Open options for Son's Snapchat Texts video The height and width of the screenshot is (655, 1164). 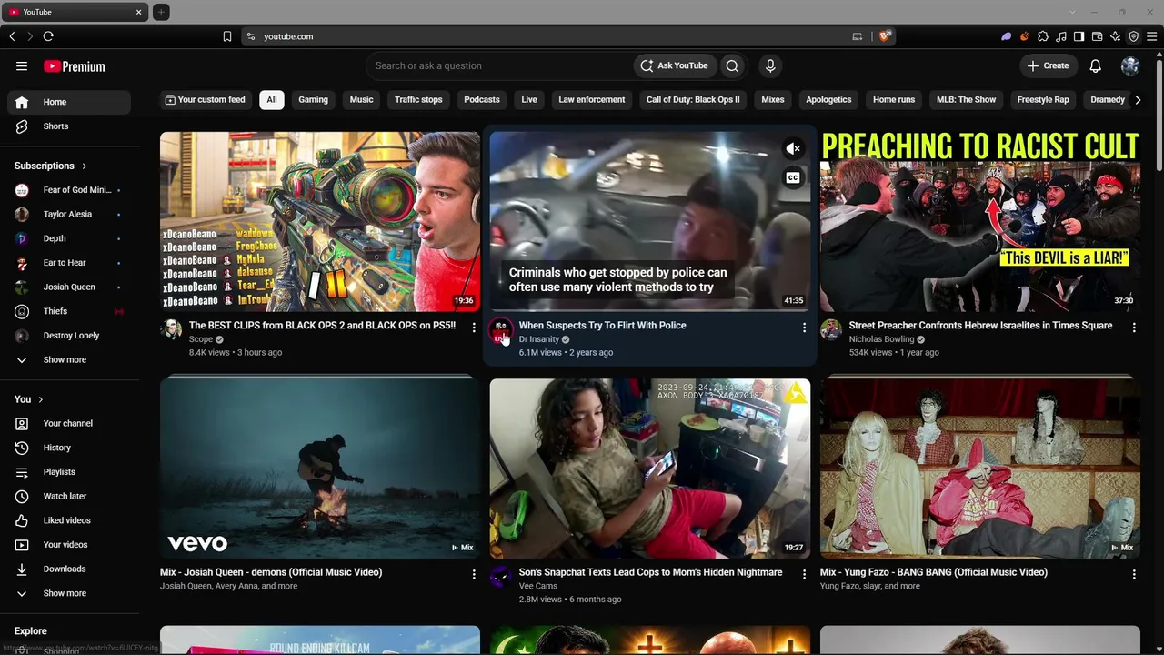(804, 574)
